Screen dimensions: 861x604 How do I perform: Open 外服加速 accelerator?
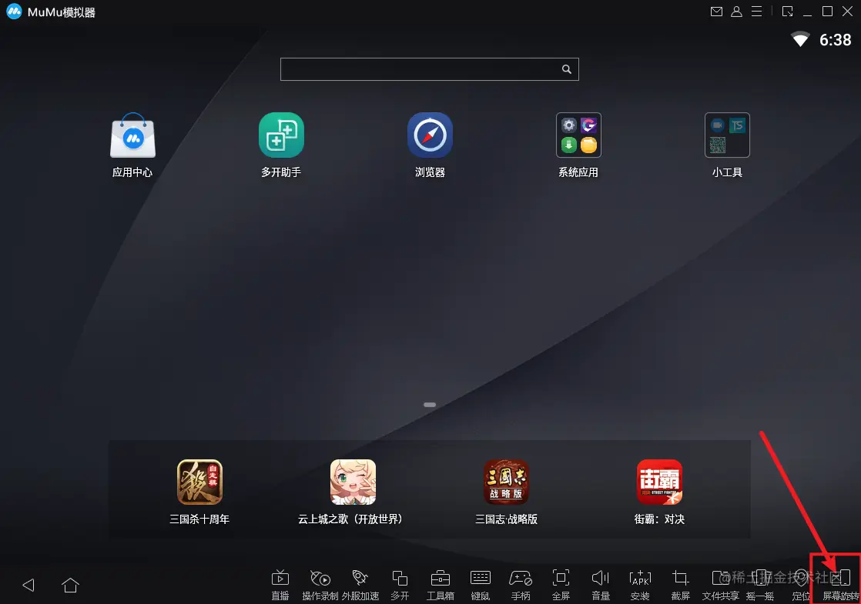tap(360, 585)
